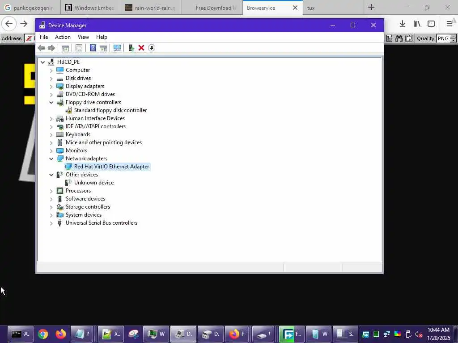Click the clipboard icon next to the binoculars

409,38
